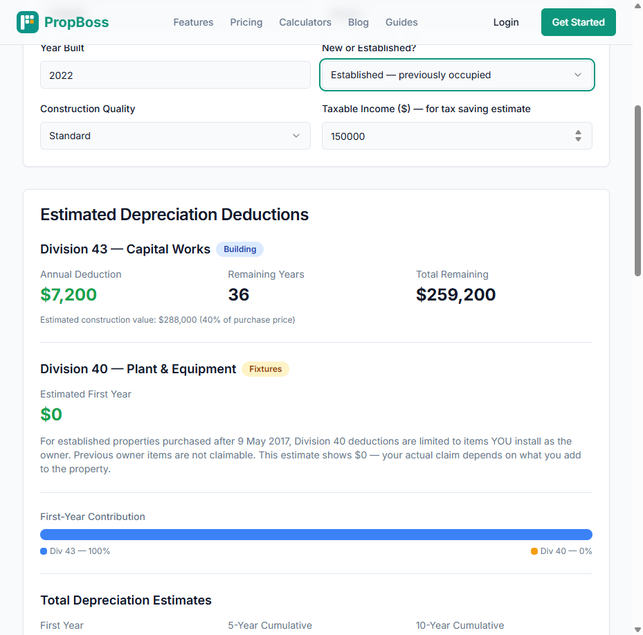
Task: Click the PropBoss logo icon
Action: click(26, 21)
